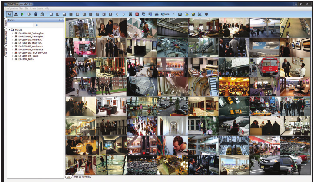The height and width of the screenshot is (182, 313).
Task: Expand the ED-U1600-190_TECH SUPPORT node
Action: (x=13, y=52)
